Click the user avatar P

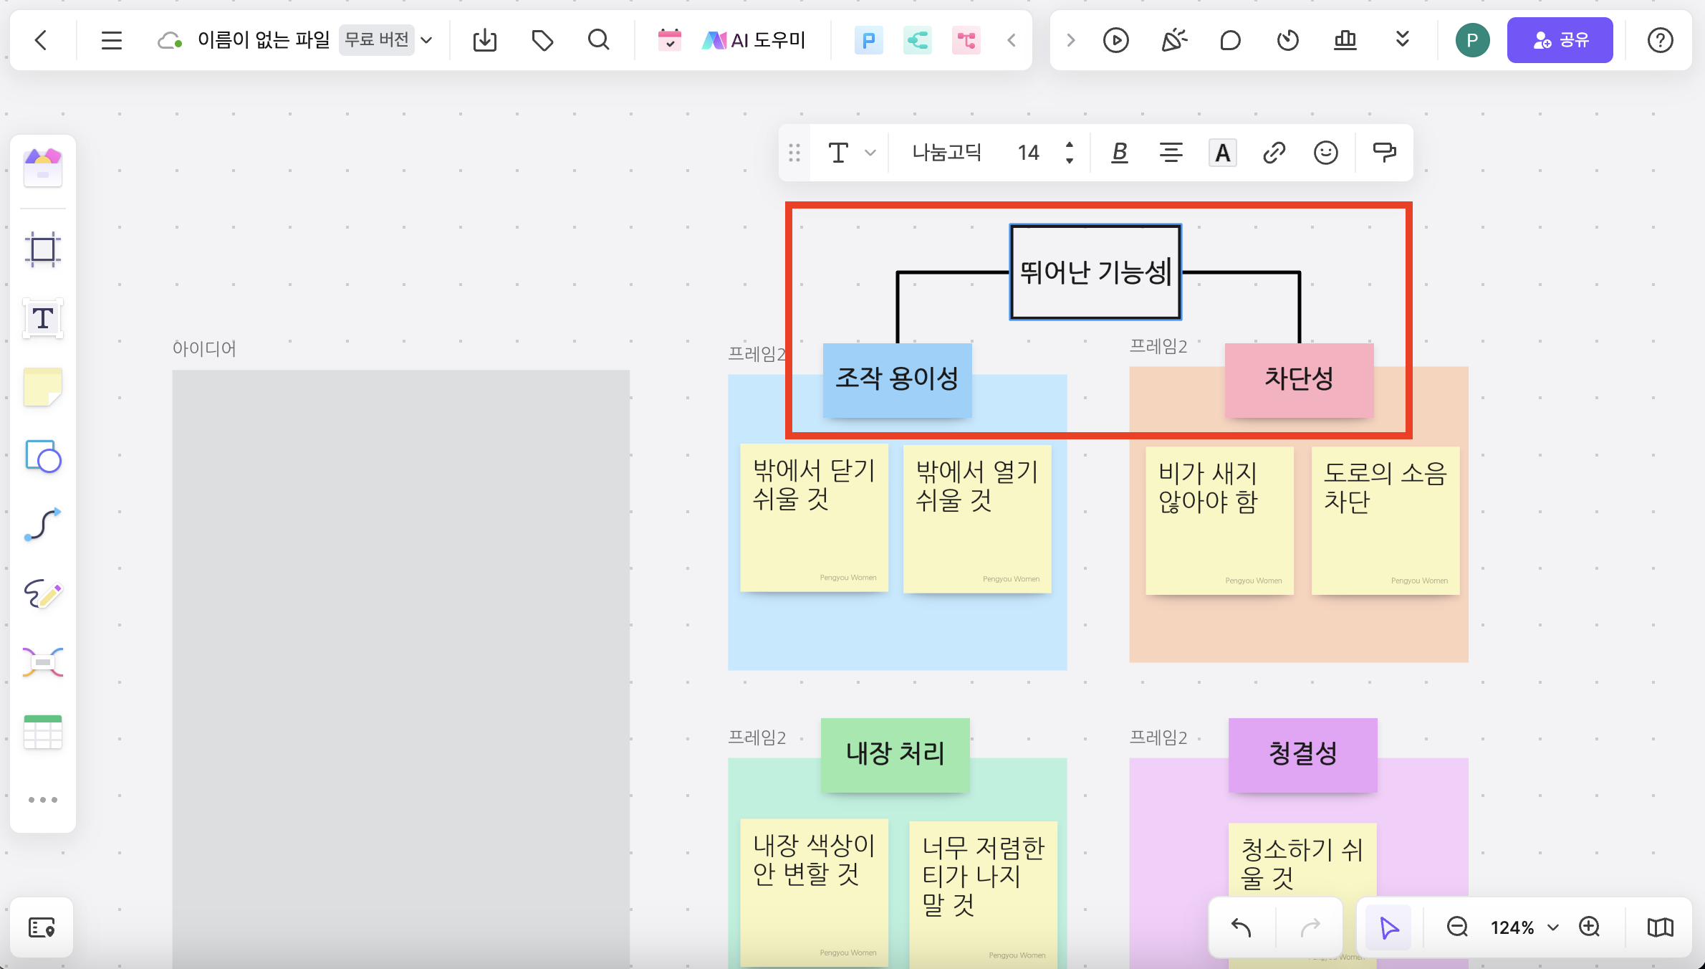coord(1472,40)
